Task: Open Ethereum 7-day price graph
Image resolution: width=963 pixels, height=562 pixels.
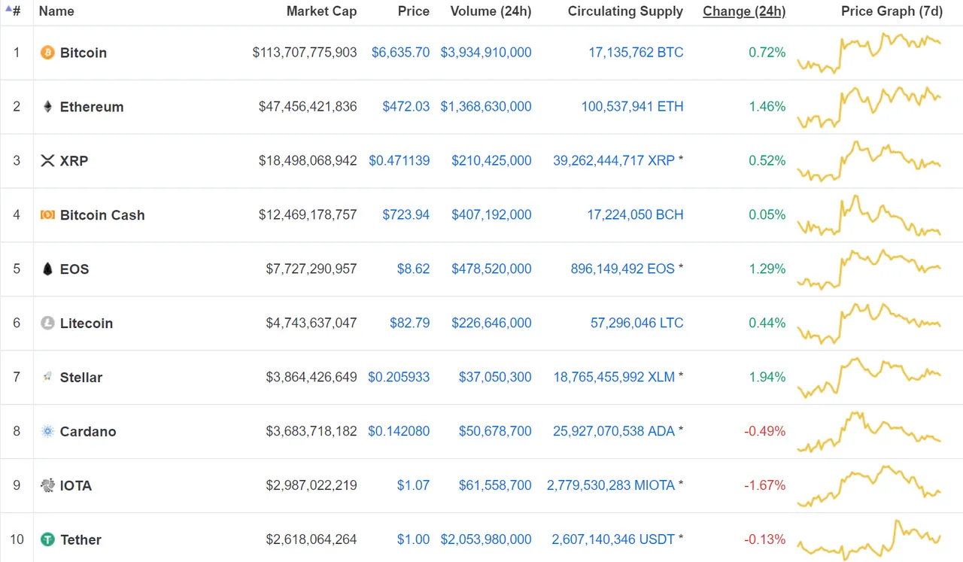Action: click(x=869, y=107)
